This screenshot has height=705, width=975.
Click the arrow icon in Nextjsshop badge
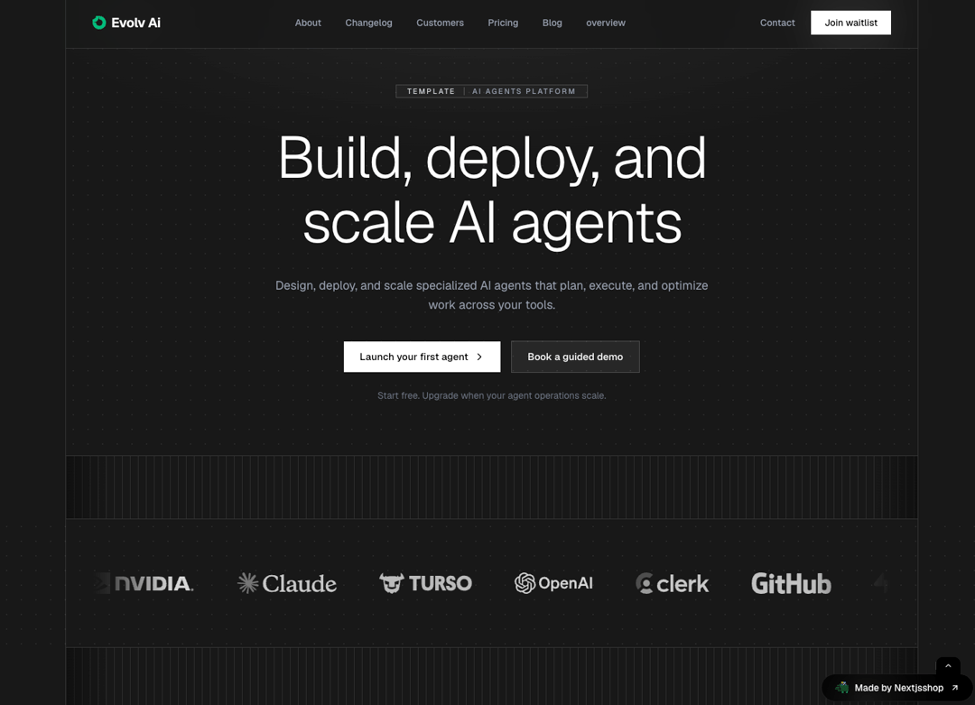tap(954, 688)
